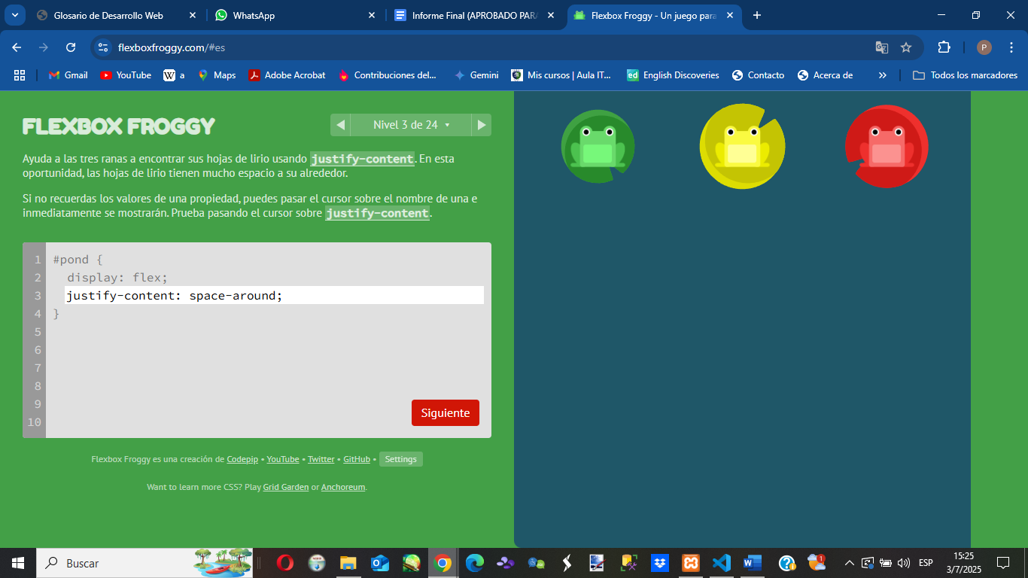
Task: Open the Anchoreum link
Action: pyautogui.click(x=343, y=487)
